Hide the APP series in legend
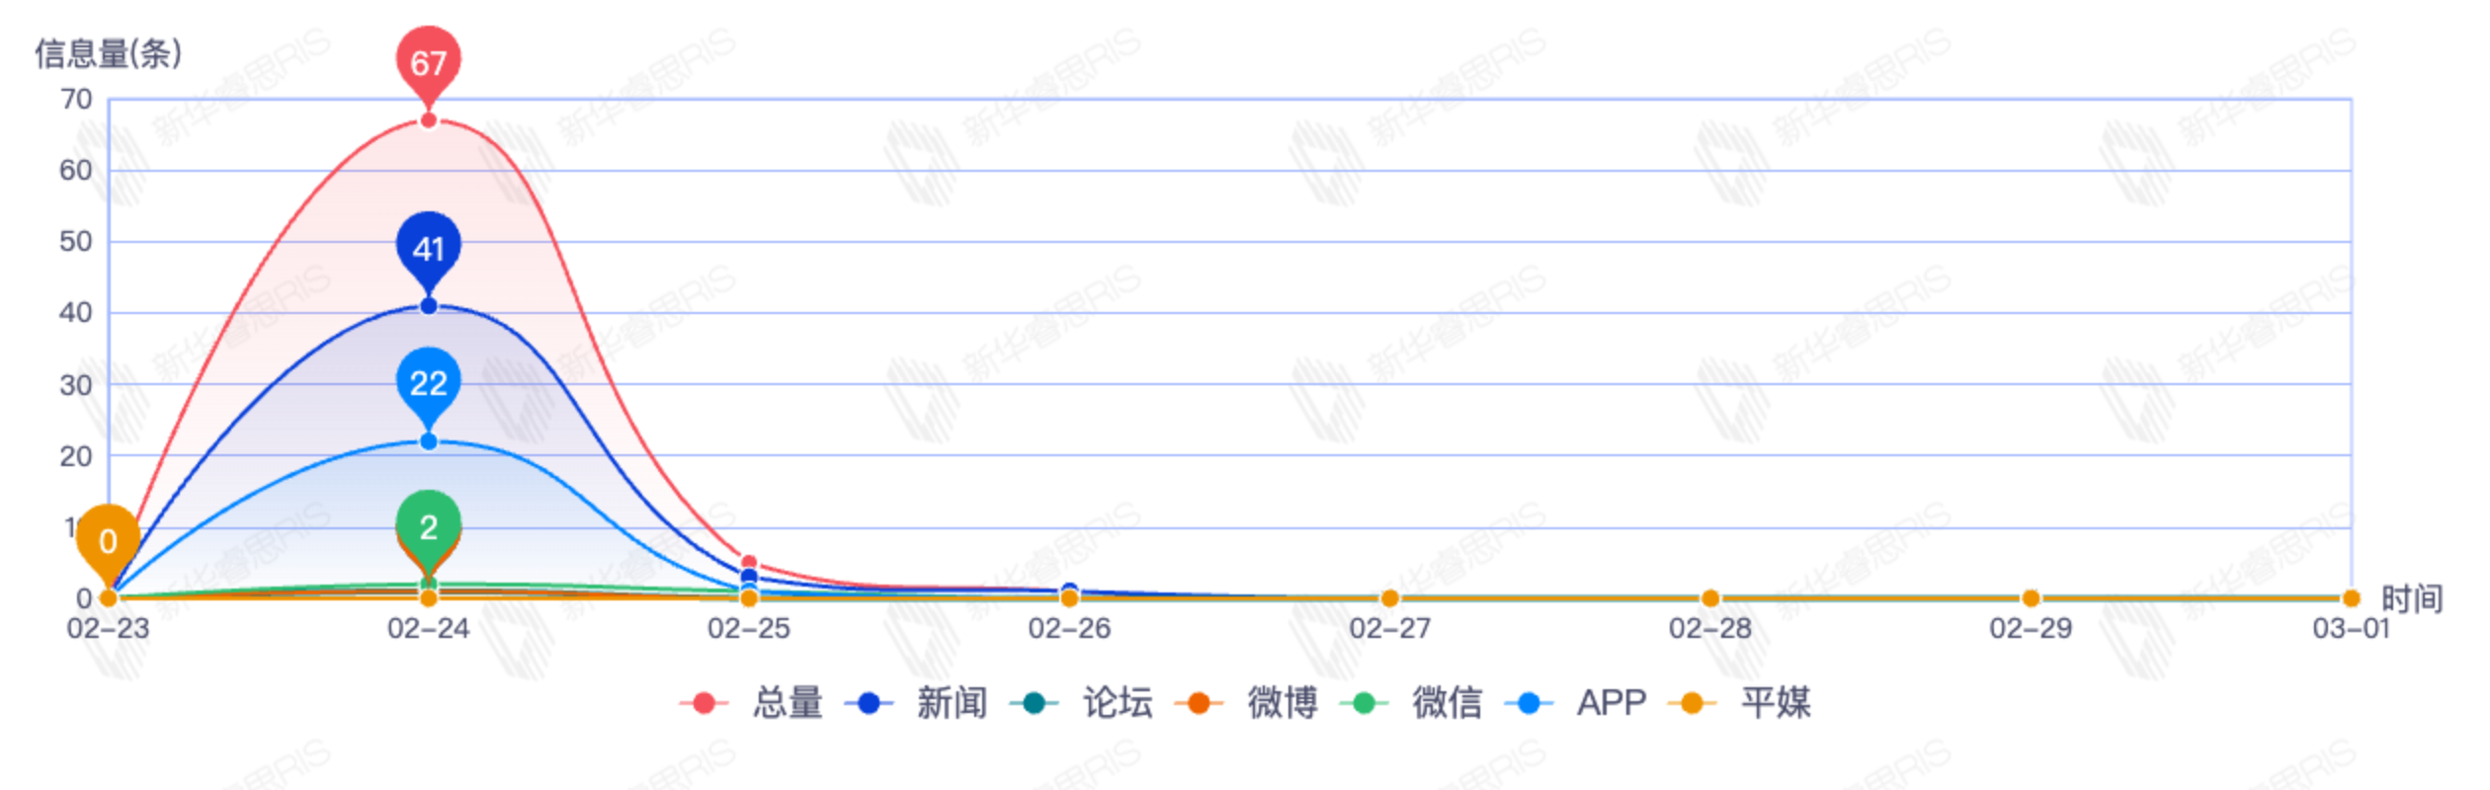This screenshot has width=2490, height=790. coord(1576,703)
